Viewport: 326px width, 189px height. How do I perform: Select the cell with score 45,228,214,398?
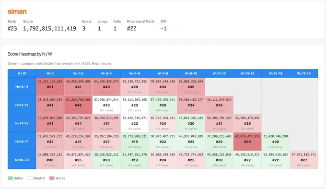tap(78, 142)
